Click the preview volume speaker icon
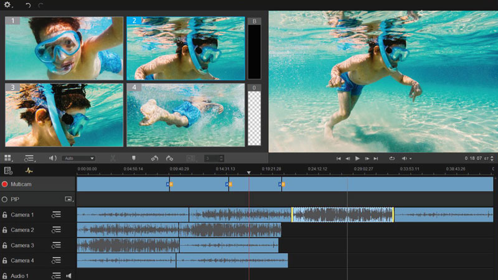The width and height of the screenshot is (498, 280). pyautogui.click(x=404, y=159)
